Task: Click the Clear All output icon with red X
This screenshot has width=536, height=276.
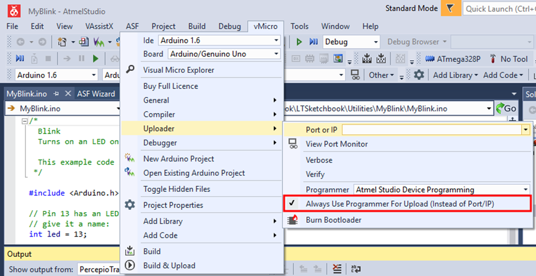Action: [337, 269]
